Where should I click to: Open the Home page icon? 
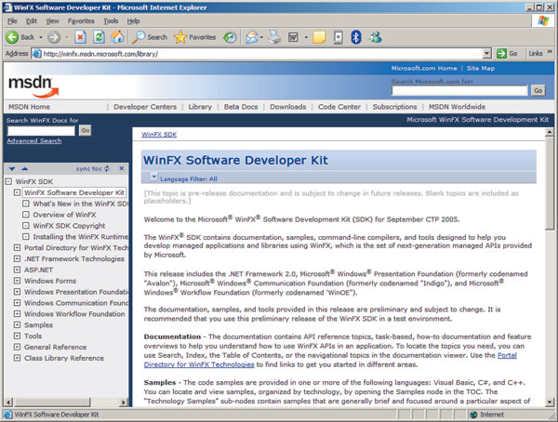(x=117, y=37)
